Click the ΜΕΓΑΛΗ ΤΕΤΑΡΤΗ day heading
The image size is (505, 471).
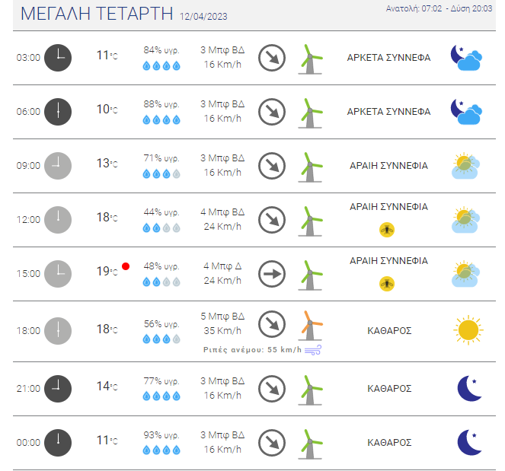click(97, 14)
